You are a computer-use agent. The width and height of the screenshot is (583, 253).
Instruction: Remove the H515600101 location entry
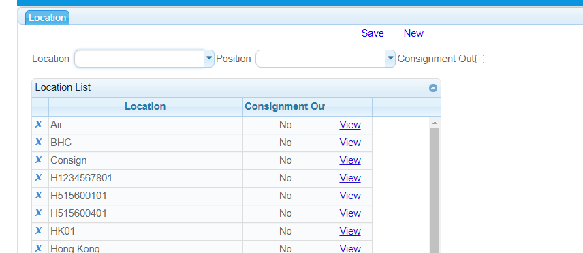tap(38, 195)
